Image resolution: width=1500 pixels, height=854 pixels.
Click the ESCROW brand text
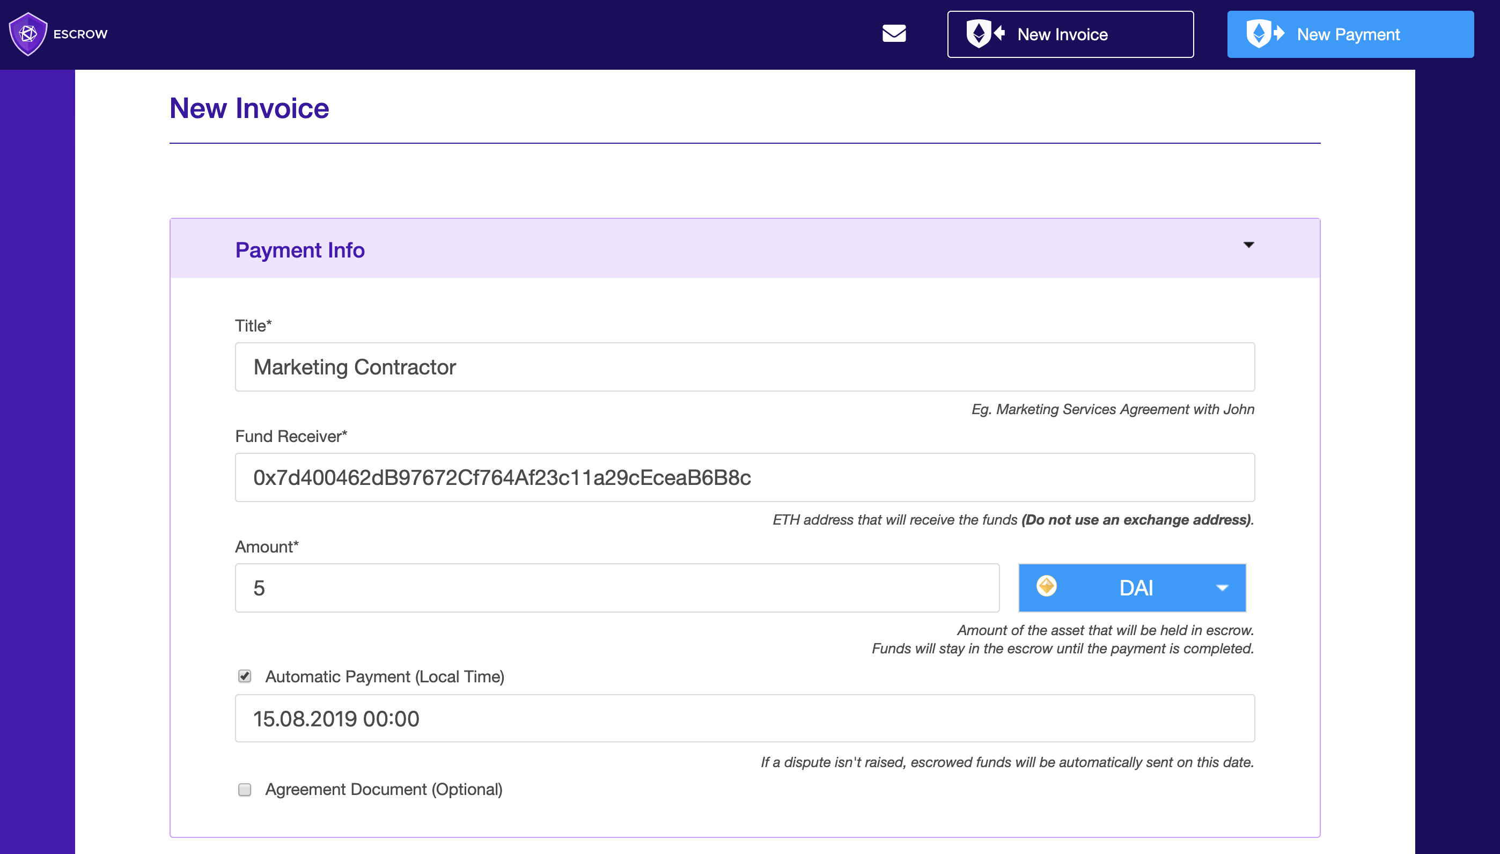click(80, 34)
